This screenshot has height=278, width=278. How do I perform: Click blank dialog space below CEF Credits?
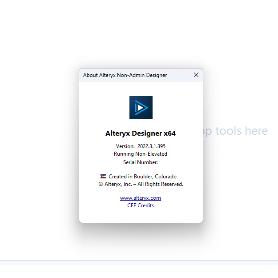pos(141,215)
